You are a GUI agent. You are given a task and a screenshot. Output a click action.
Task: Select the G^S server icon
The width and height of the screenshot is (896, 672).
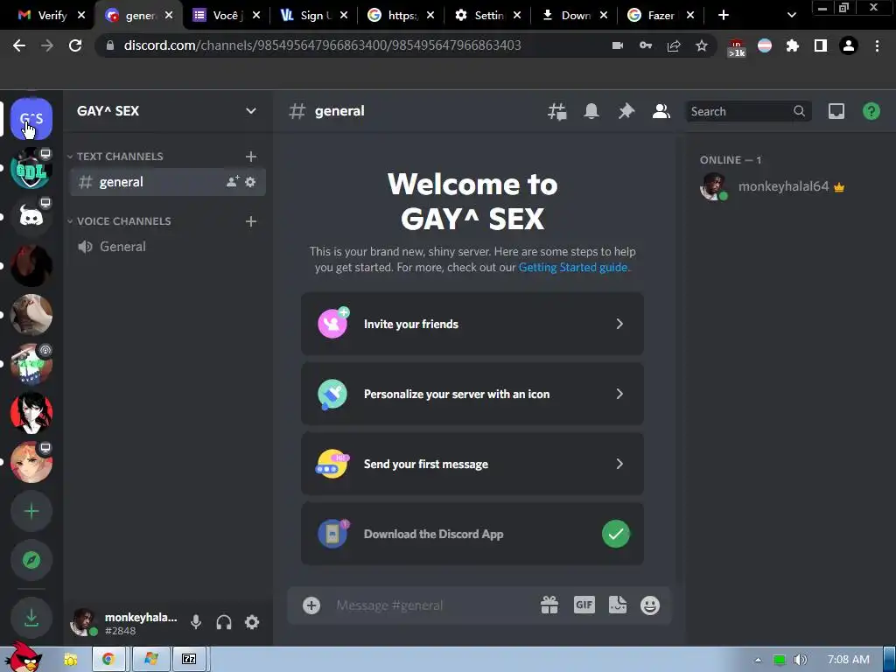click(x=31, y=118)
